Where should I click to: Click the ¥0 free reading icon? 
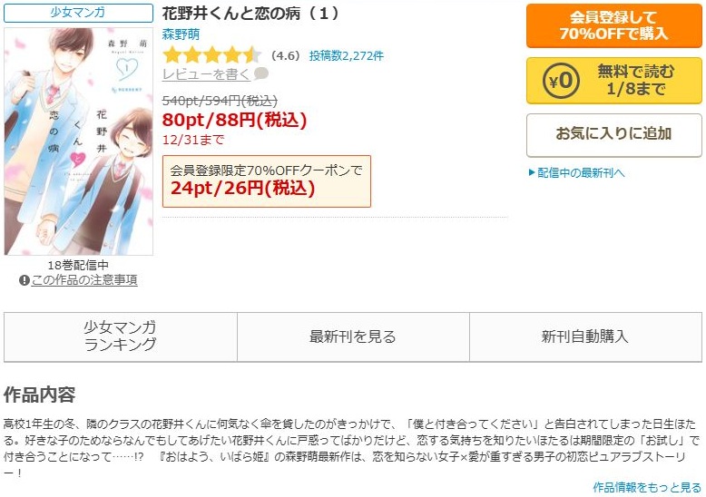[x=561, y=81]
